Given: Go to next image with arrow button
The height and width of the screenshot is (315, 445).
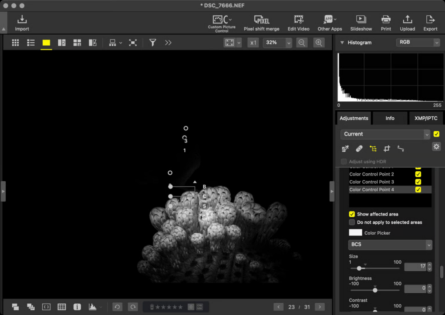Looking at the screenshot, I should [320, 307].
